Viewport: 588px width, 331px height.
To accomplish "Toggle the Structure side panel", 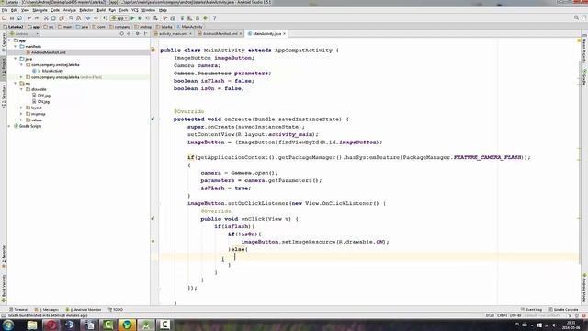I will [x=4, y=97].
